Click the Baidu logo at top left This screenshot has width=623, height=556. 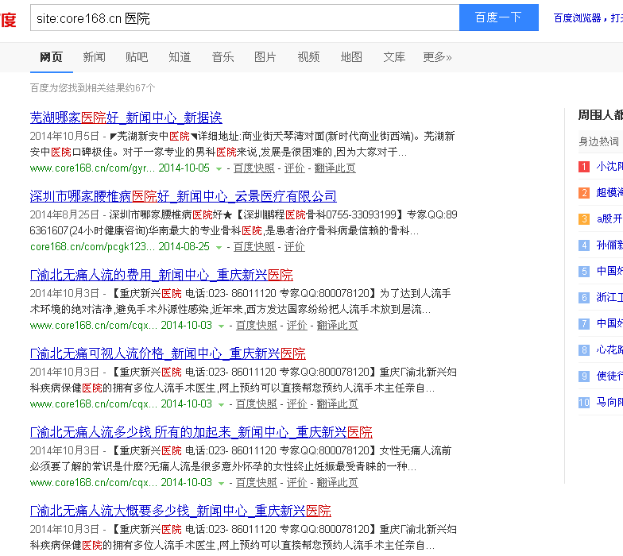(x=8, y=18)
